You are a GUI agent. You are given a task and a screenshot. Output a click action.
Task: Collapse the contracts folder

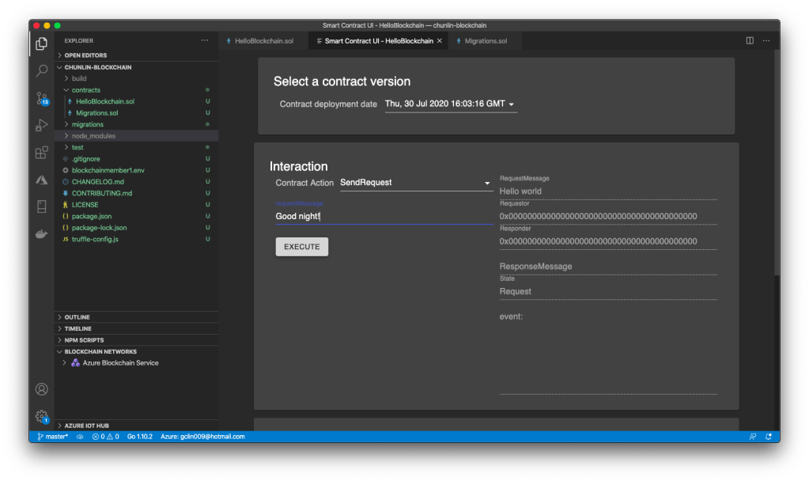(x=85, y=90)
